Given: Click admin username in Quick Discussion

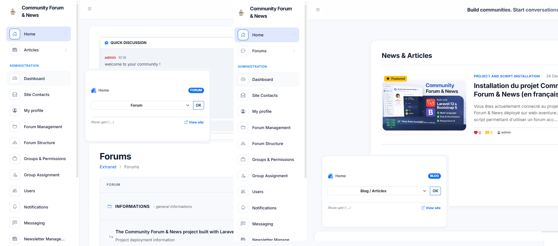Looking at the screenshot, I should (x=110, y=58).
